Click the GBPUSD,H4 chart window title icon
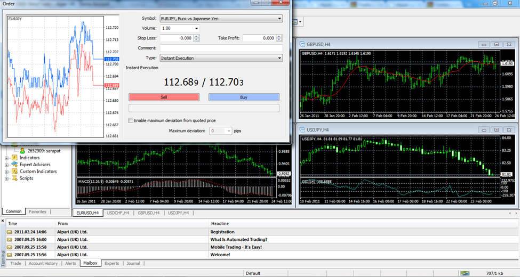520x277 pixels. click(x=302, y=44)
